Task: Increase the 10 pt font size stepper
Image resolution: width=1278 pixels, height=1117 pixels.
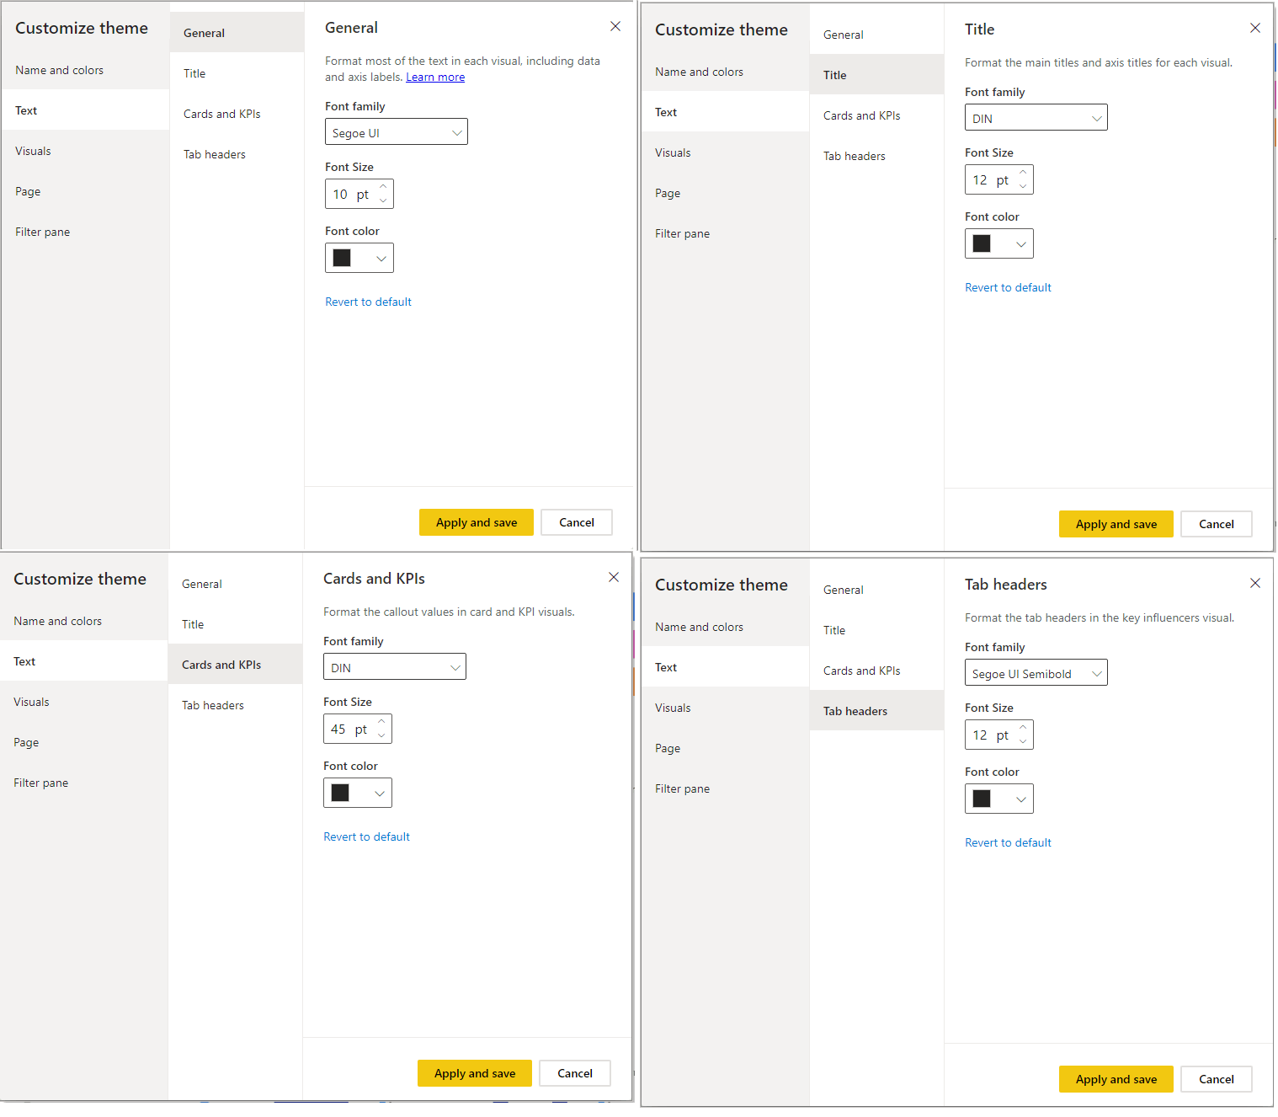Action: (383, 187)
